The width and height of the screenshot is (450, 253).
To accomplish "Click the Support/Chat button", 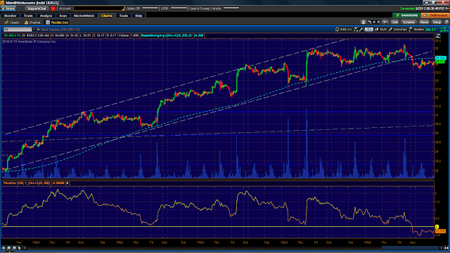I will pyautogui.click(x=37, y=8).
